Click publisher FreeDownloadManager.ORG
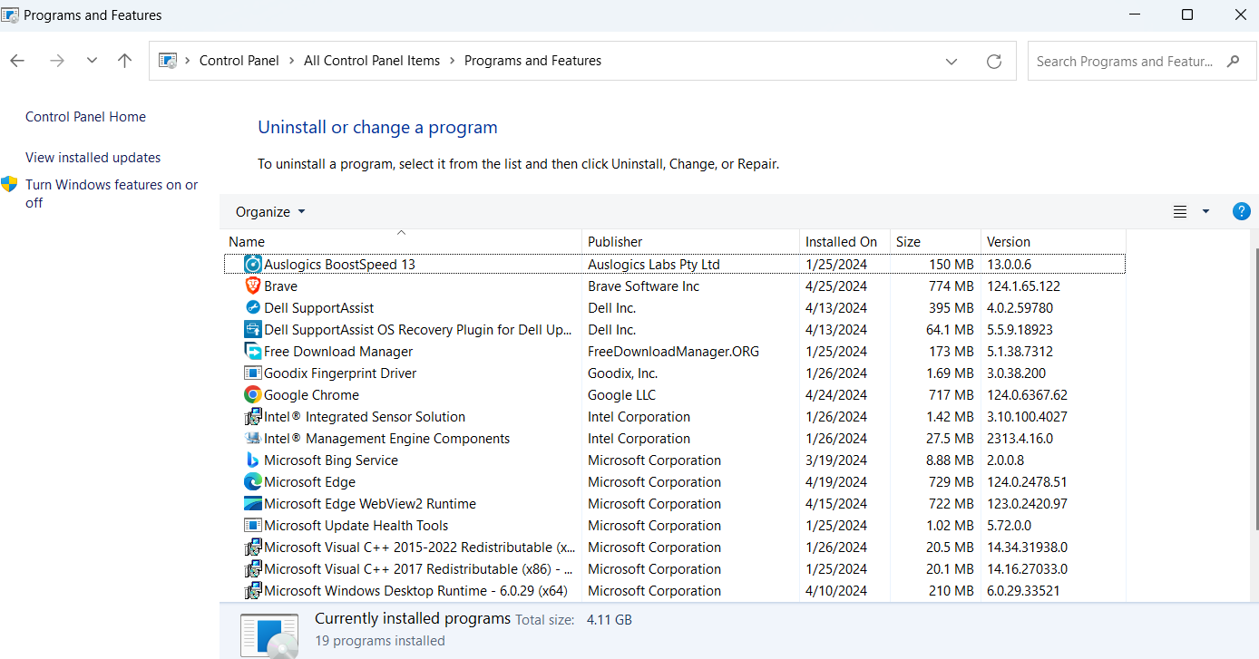Image resolution: width=1259 pixels, height=659 pixels. (x=673, y=351)
